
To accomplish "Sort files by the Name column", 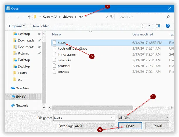I will [x=56, y=35].
